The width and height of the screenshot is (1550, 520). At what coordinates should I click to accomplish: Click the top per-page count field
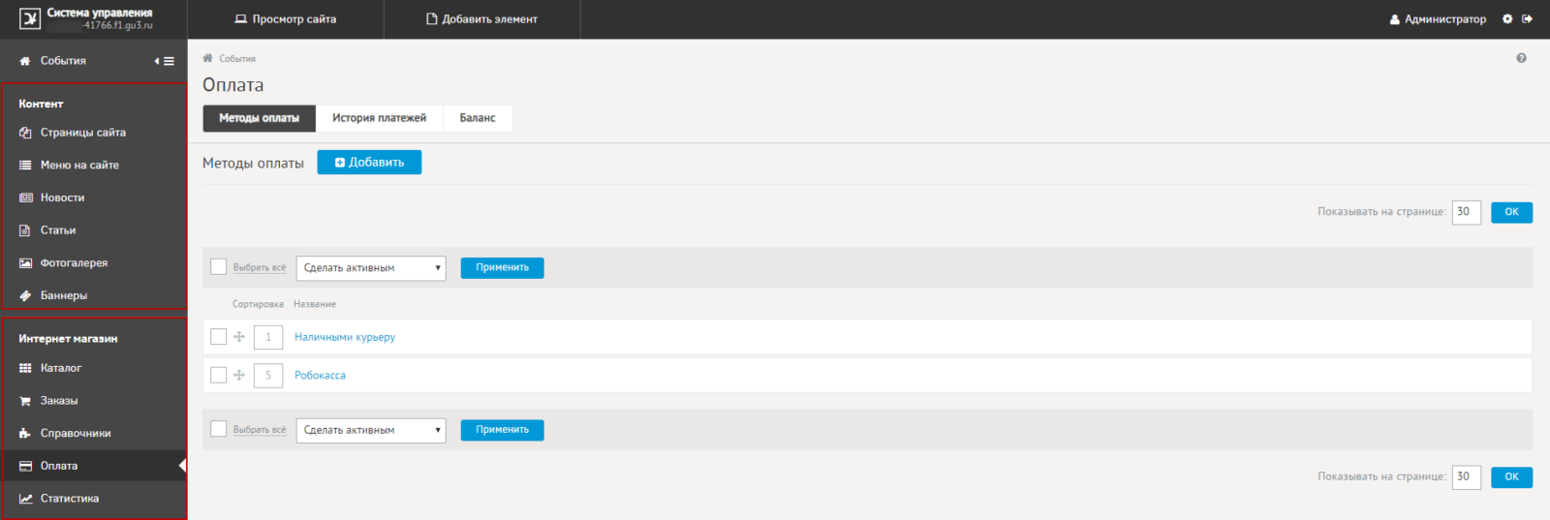[x=1466, y=212]
